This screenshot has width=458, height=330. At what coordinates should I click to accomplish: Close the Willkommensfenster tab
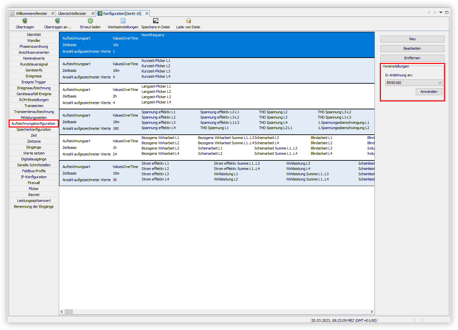click(x=53, y=14)
